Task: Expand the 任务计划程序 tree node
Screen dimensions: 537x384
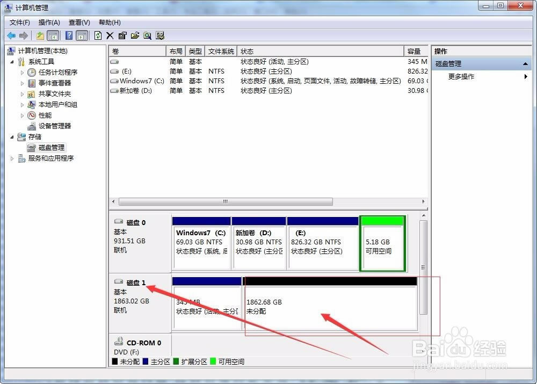Action: click(x=23, y=73)
